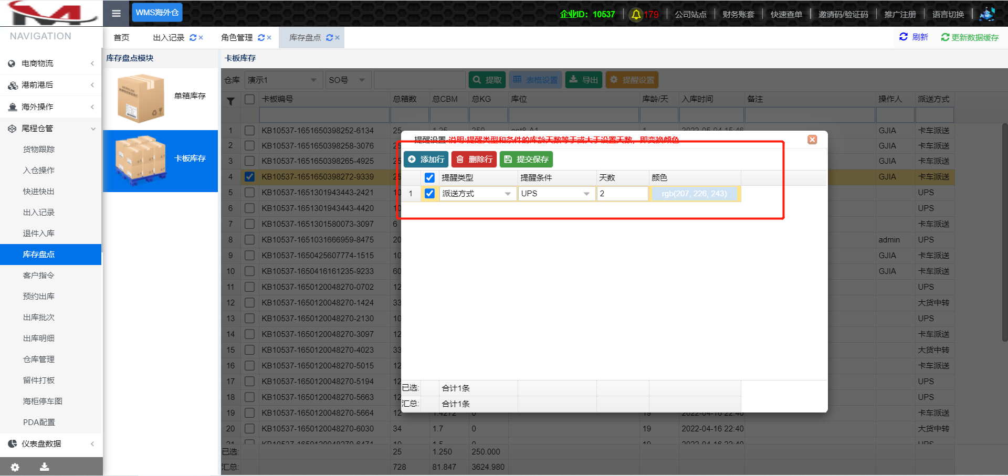
Task: Close the 角色管理 tab with its X icon
Action: point(269,38)
